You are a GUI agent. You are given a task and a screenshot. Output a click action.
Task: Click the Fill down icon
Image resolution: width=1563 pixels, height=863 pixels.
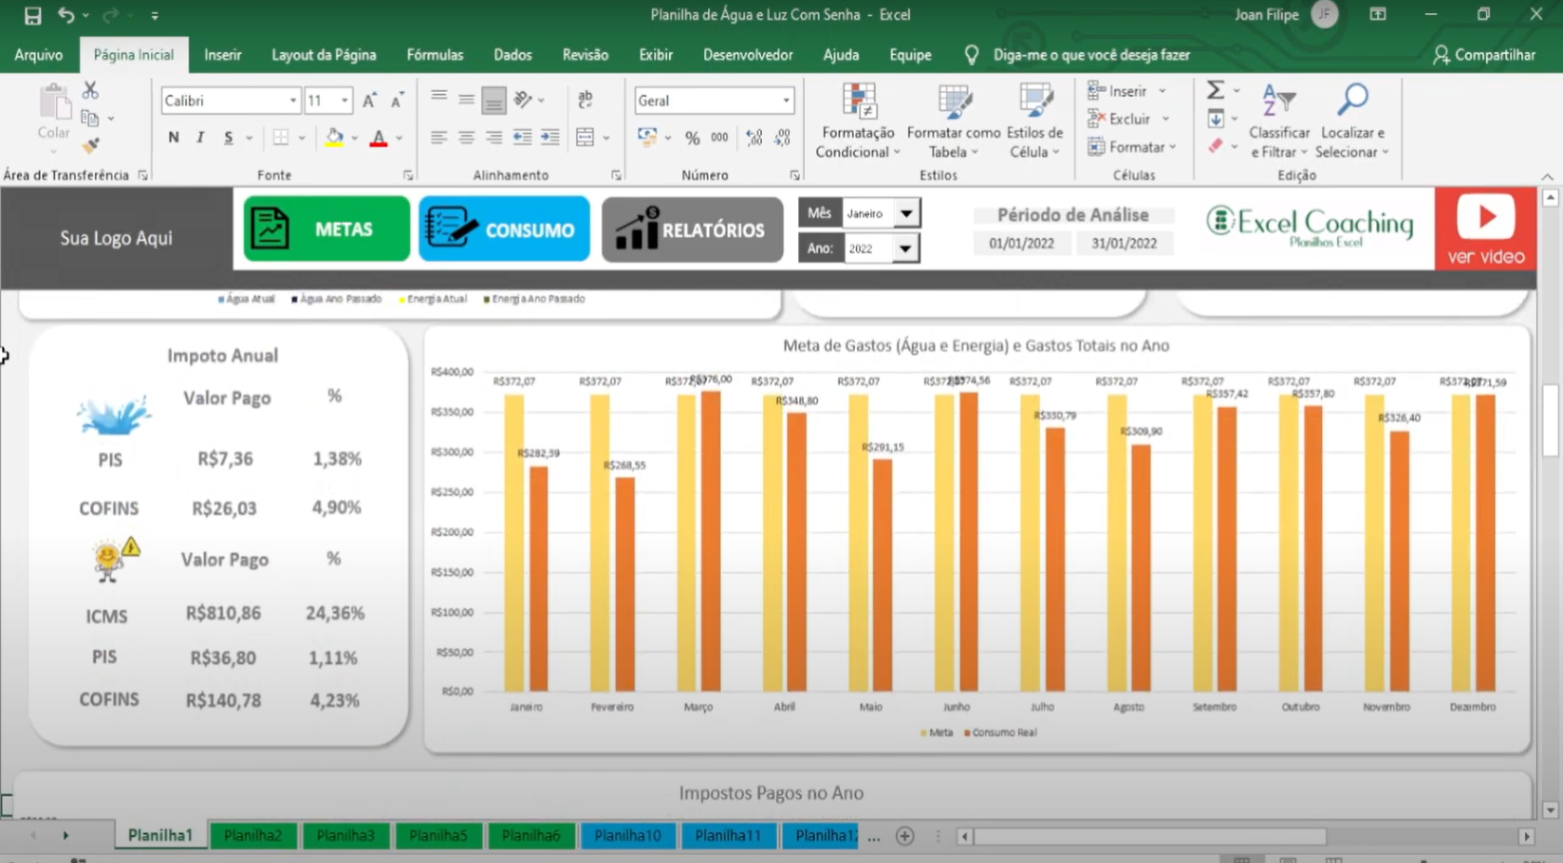point(1216,118)
